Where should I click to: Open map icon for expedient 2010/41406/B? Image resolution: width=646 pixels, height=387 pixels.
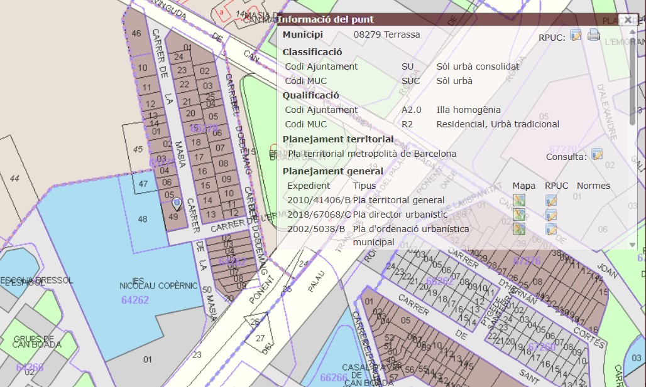coord(518,200)
